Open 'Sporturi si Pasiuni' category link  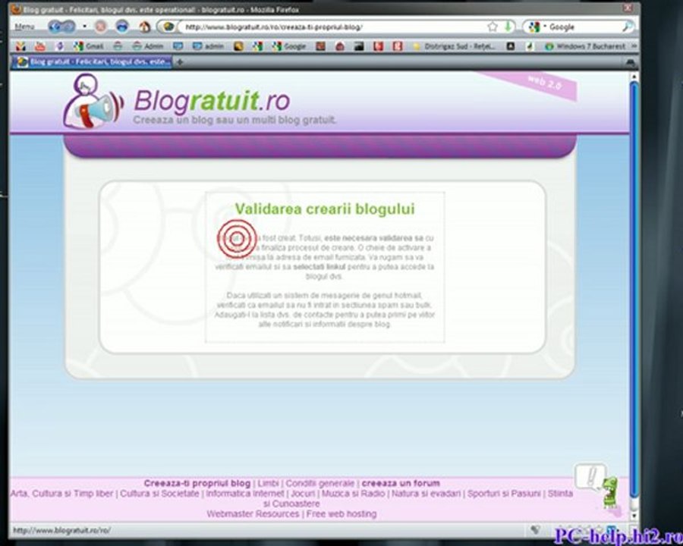coord(504,494)
